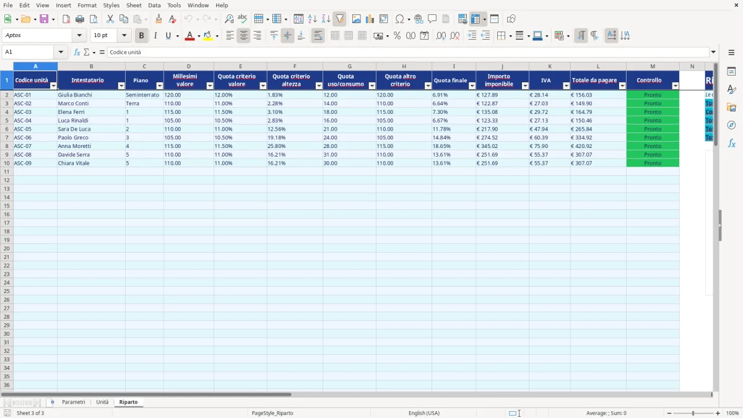Screen dimensions: 743x418
Task: Select column D header
Action: pos(189,66)
